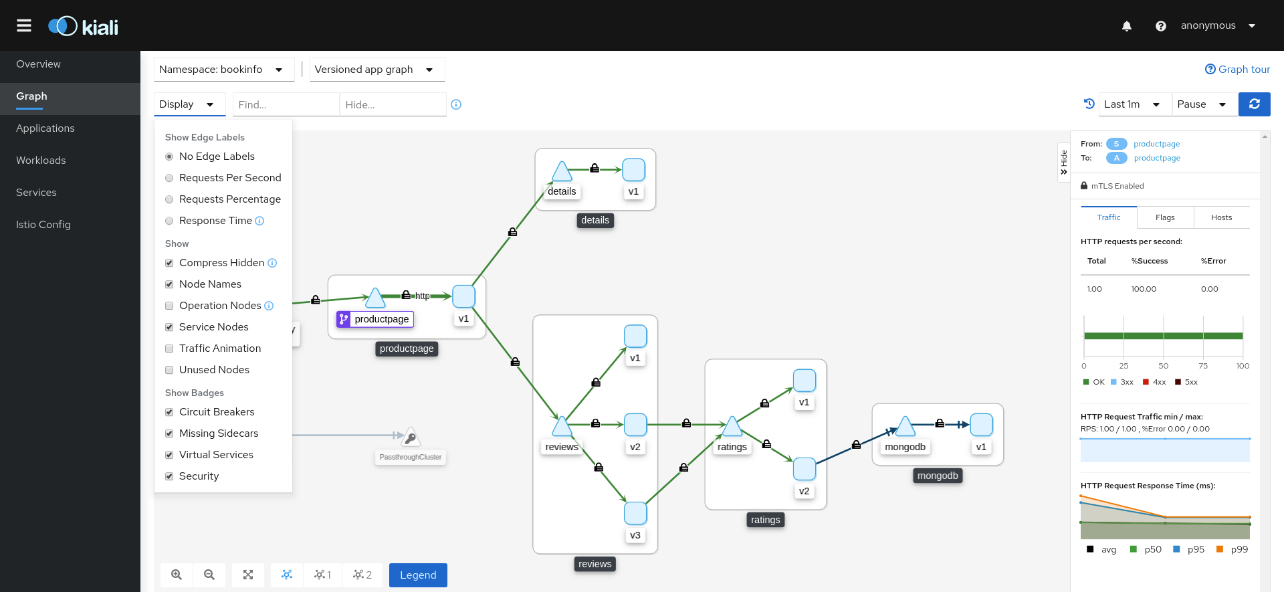The height and width of the screenshot is (592, 1284).
Task: Uncheck Service Nodes checkbox
Action: pyautogui.click(x=169, y=327)
